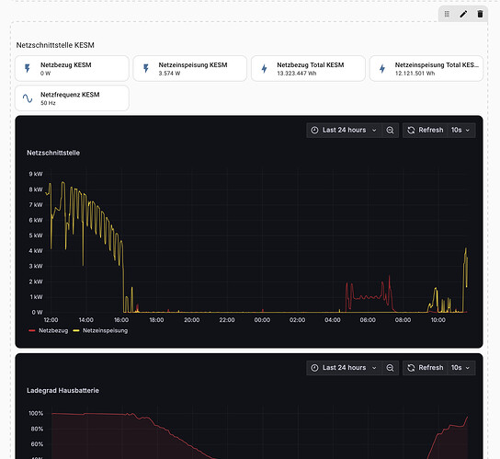Click lightning icon on Netzeinspeisung KESM card

(146, 68)
